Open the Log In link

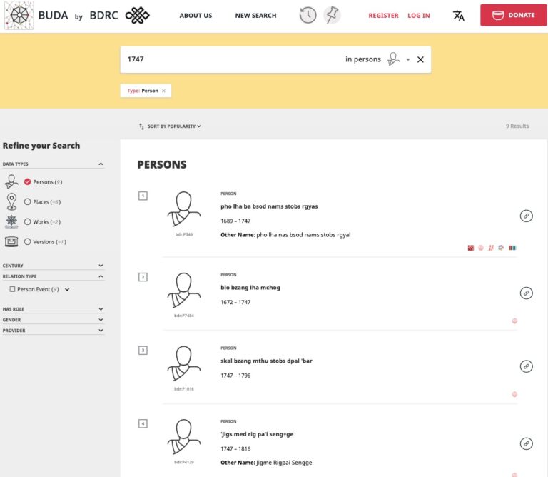pos(419,16)
